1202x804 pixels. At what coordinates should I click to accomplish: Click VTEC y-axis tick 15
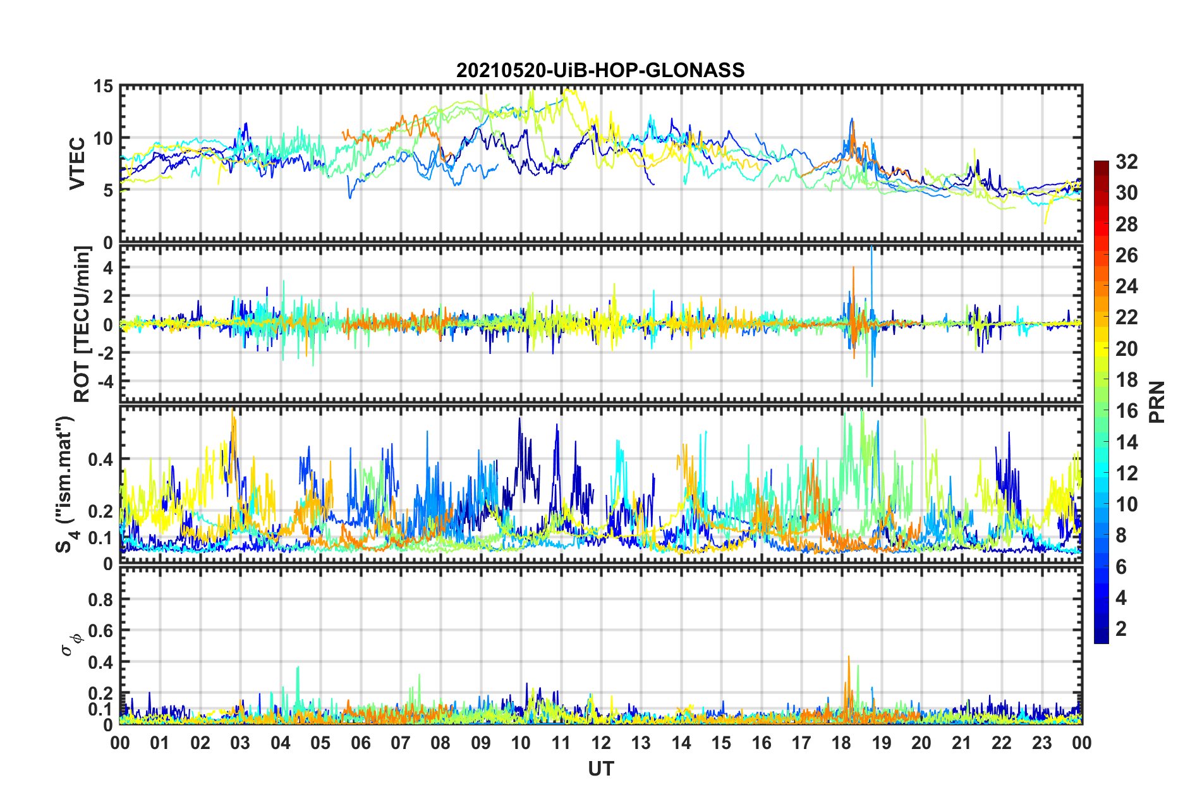(103, 87)
